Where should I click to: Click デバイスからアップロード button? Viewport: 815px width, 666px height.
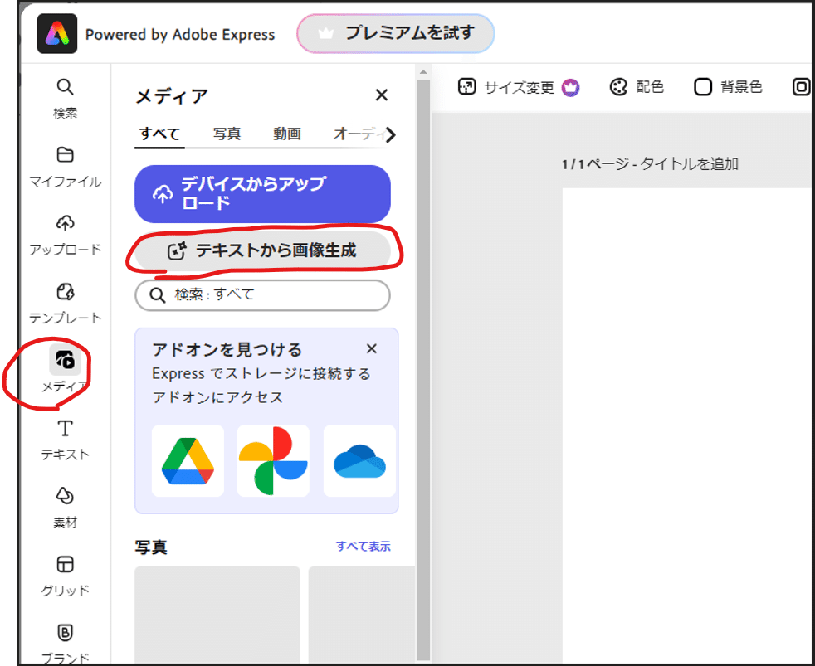tap(262, 194)
